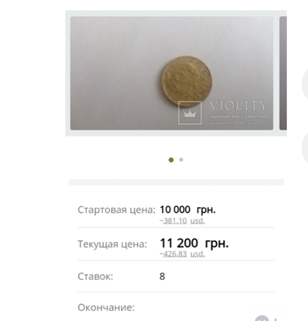Click the 10 000 грн. starting price

tap(187, 210)
